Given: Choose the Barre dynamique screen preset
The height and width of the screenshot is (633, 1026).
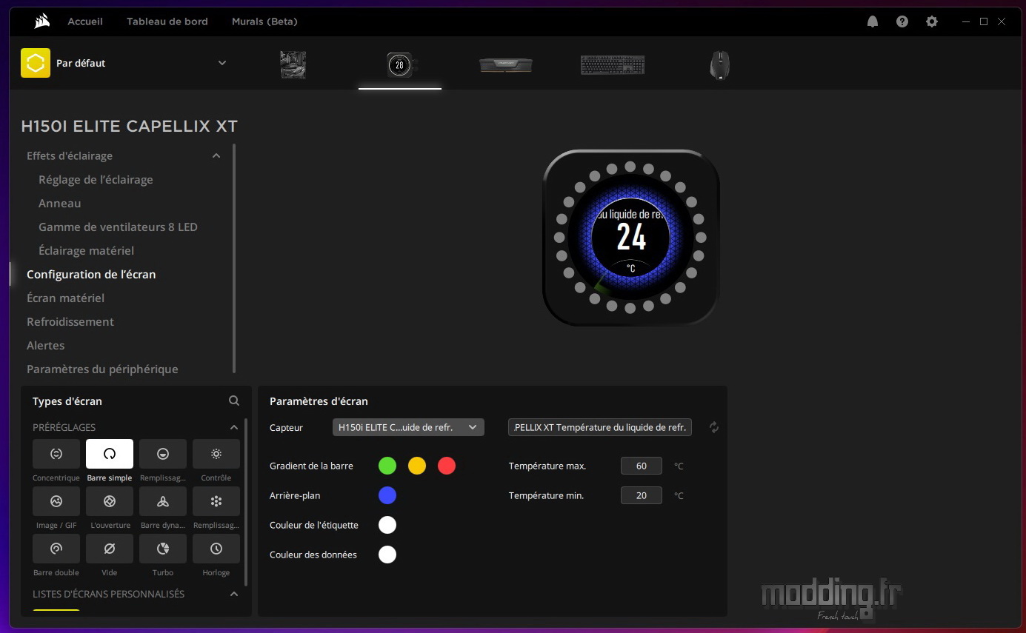Looking at the screenshot, I should [163, 501].
